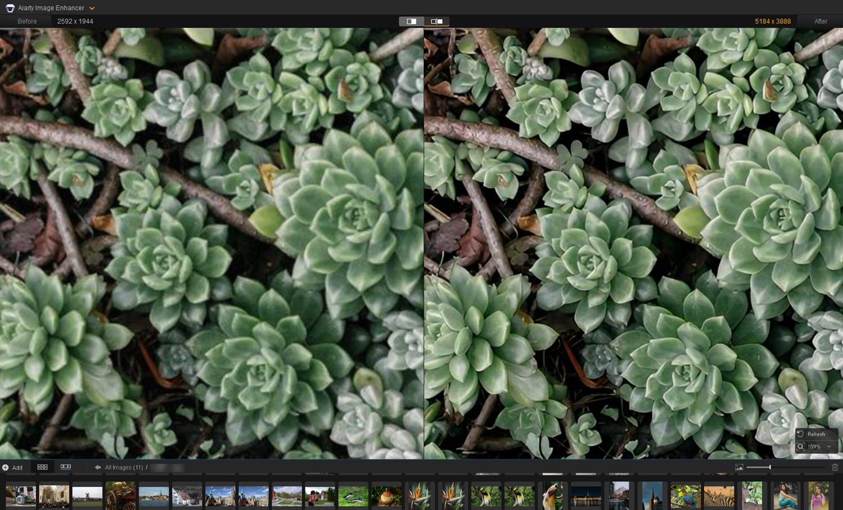Select the seated woman in teal thumbnail
This screenshot has width=843, height=510.
(x=785, y=496)
